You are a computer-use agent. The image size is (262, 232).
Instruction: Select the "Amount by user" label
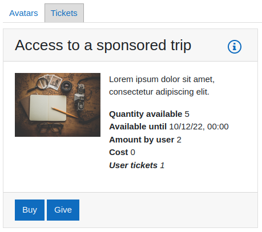tap(142, 140)
